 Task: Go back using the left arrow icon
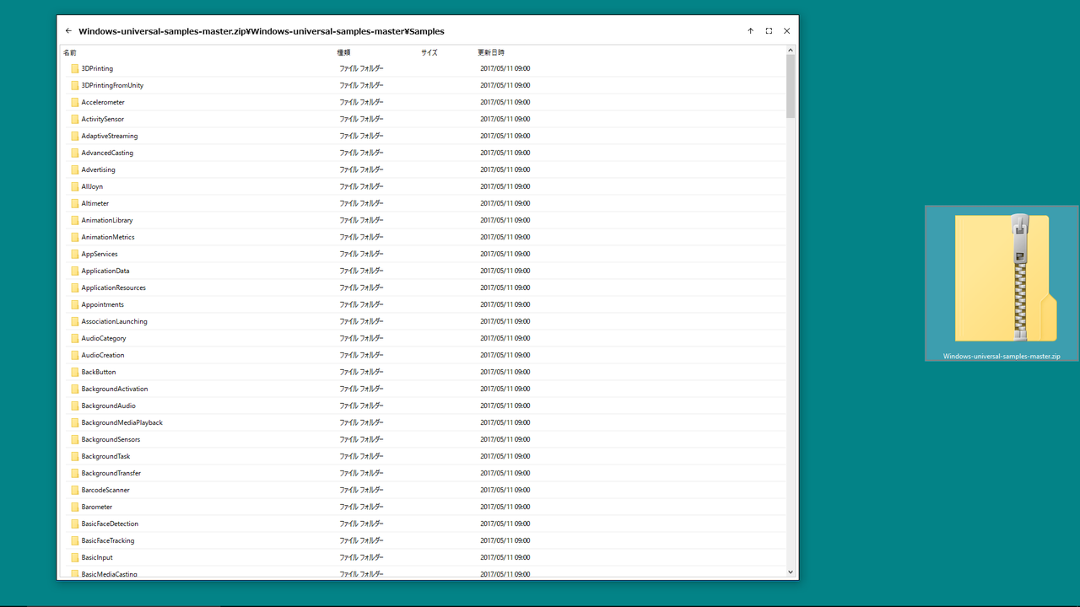(68, 31)
